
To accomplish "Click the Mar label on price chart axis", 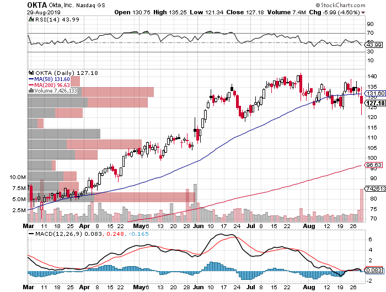I will point(29,226).
